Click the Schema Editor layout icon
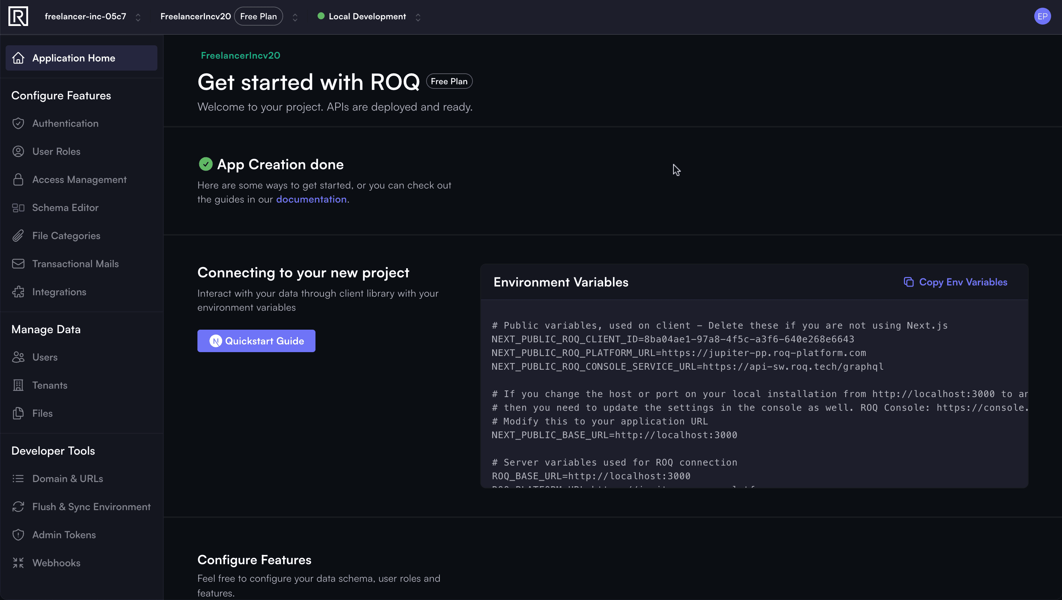The image size is (1062, 600). click(18, 208)
